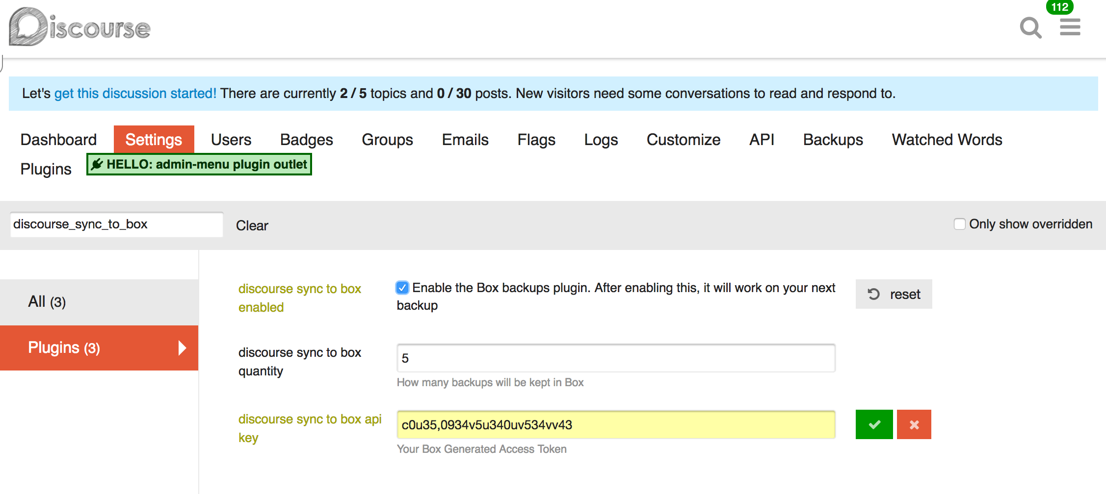Screen dimensions: 1106x494
Task: Click the green 112 notification badge
Action: pyautogui.click(x=1060, y=7)
